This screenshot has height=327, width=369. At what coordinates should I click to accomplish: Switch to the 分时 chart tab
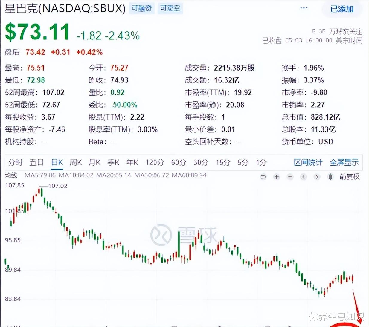16,162
